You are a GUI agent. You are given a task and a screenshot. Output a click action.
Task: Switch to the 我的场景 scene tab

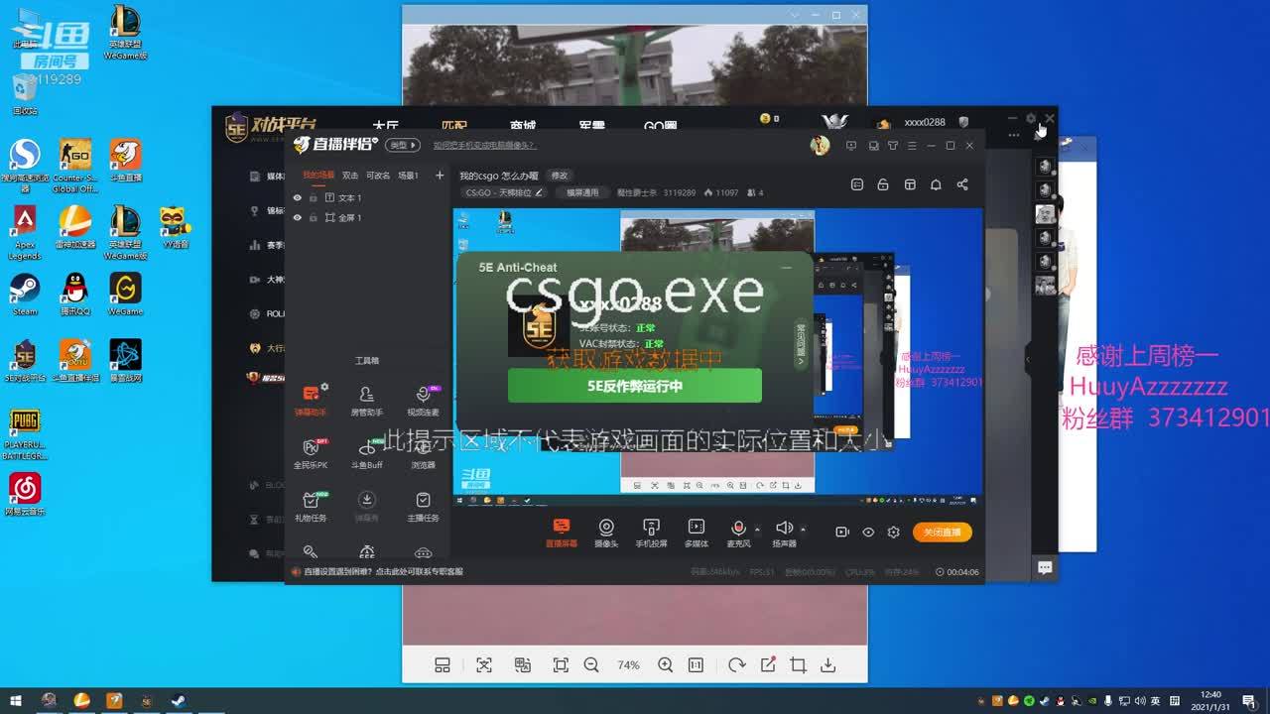(x=318, y=176)
